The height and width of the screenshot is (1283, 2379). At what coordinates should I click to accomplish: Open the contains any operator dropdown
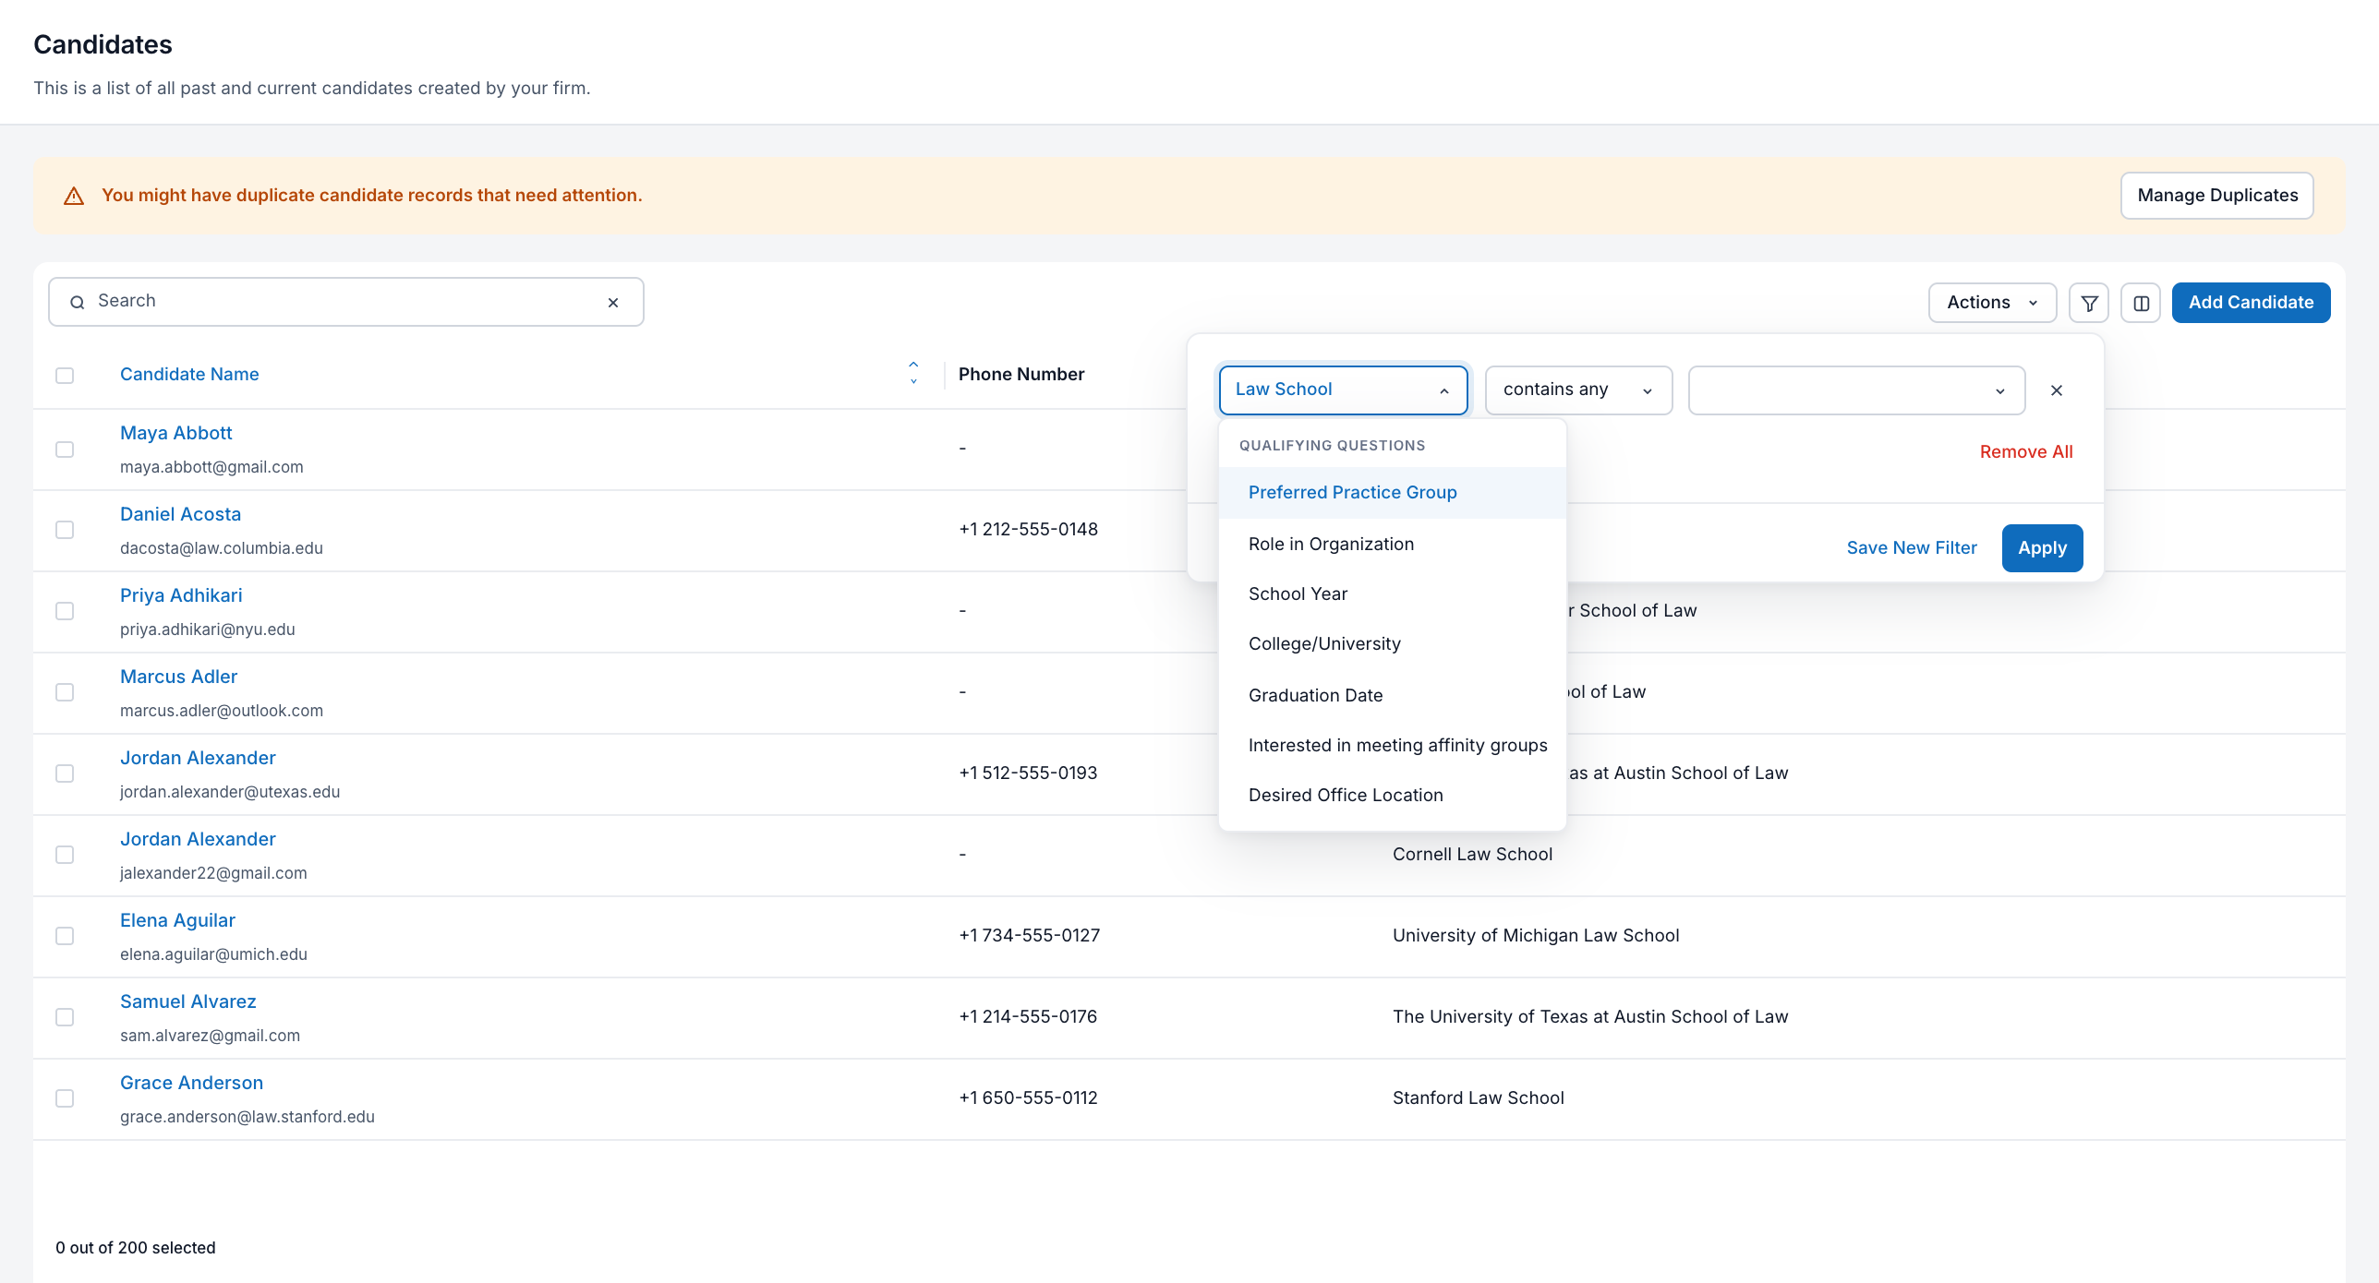point(1578,390)
